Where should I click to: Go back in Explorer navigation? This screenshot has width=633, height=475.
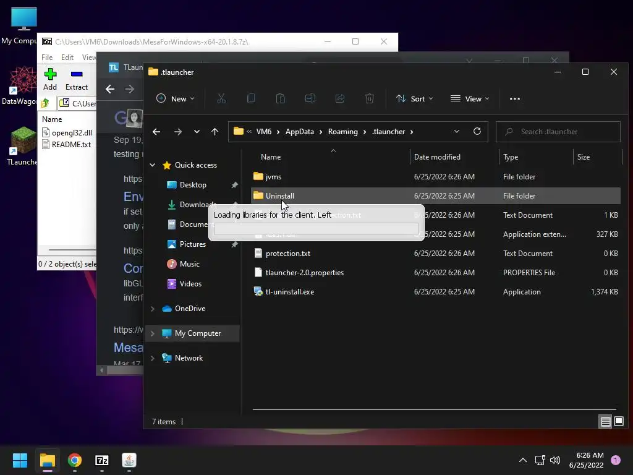click(156, 132)
